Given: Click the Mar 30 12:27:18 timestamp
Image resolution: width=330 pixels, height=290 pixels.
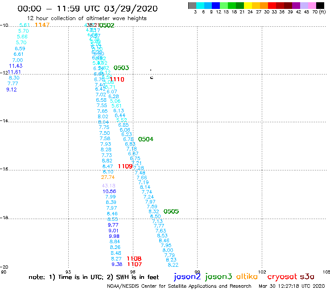Looking at the screenshot, I should click(292, 286).
